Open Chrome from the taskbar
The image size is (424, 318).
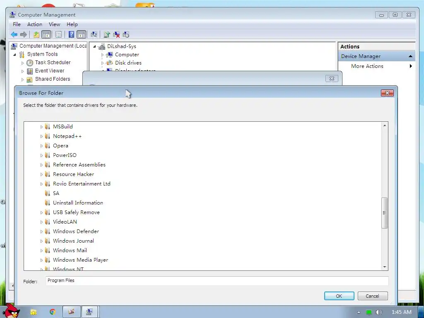tap(53, 312)
